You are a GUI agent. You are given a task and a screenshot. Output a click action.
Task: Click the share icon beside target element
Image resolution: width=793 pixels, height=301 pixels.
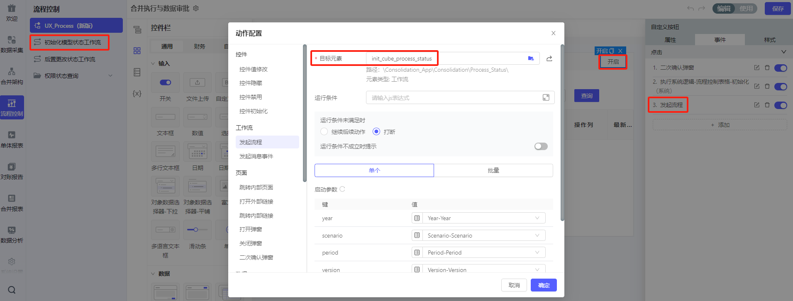tap(549, 58)
